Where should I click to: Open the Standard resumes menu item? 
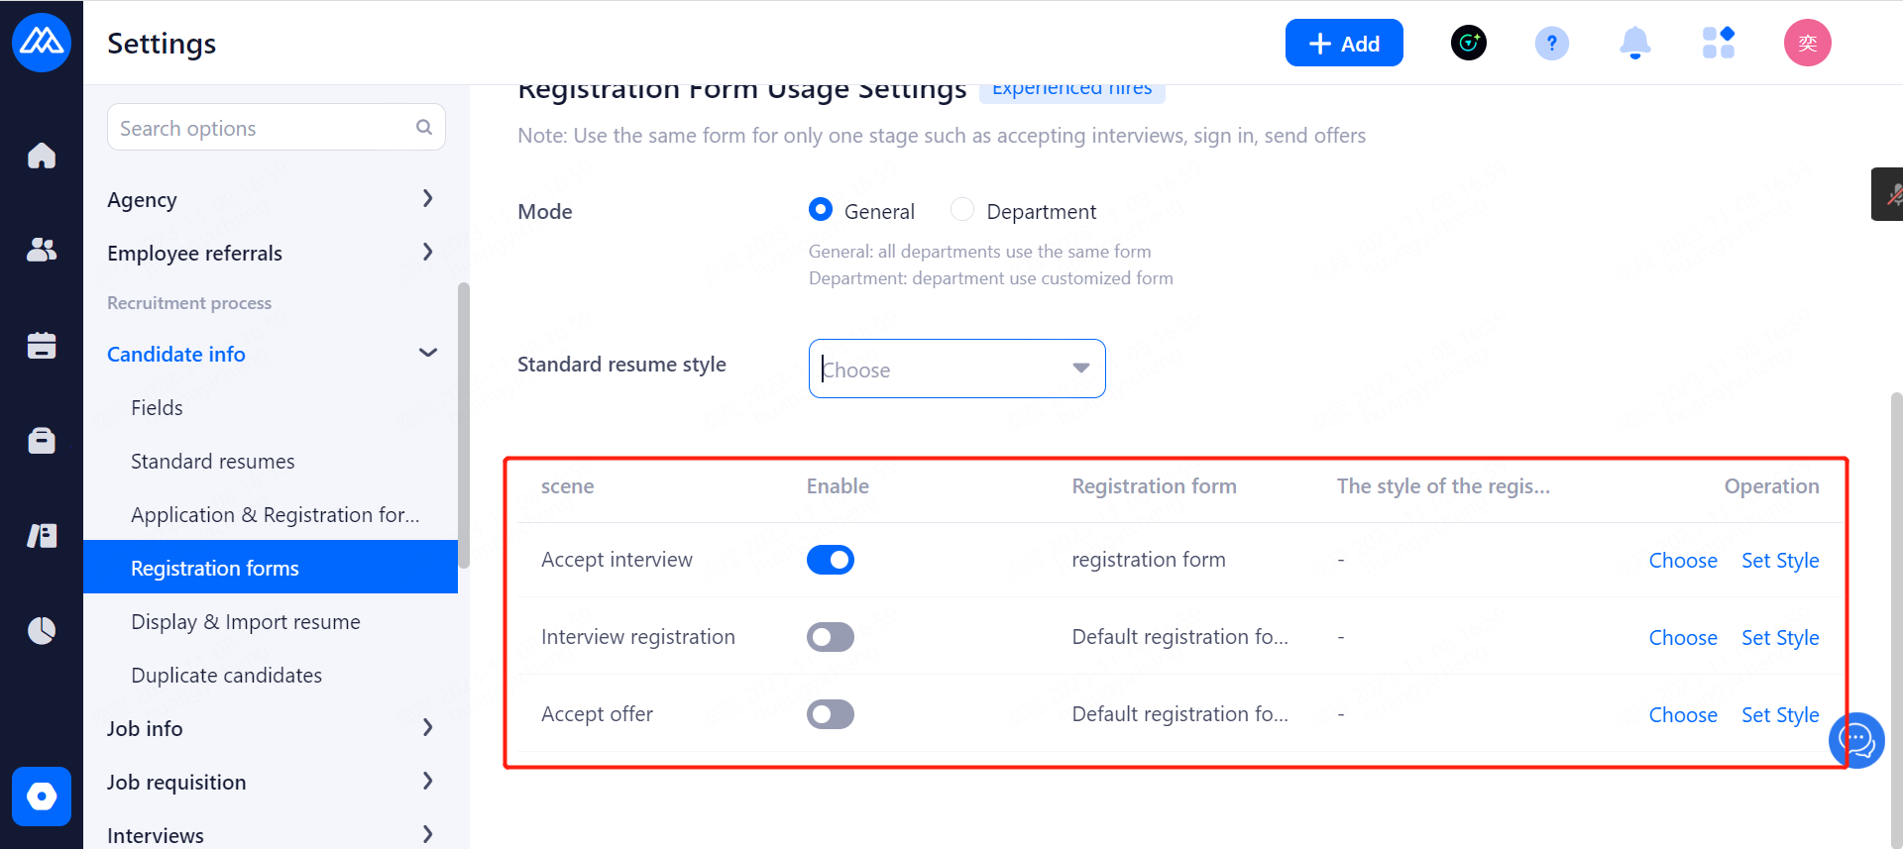[213, 462]
